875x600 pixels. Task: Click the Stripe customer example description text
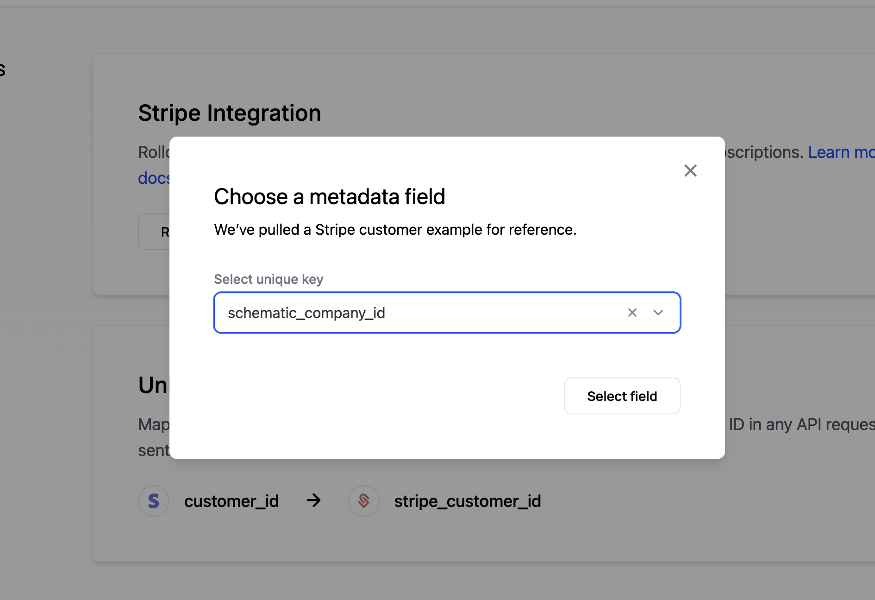[x=395, y=229]
